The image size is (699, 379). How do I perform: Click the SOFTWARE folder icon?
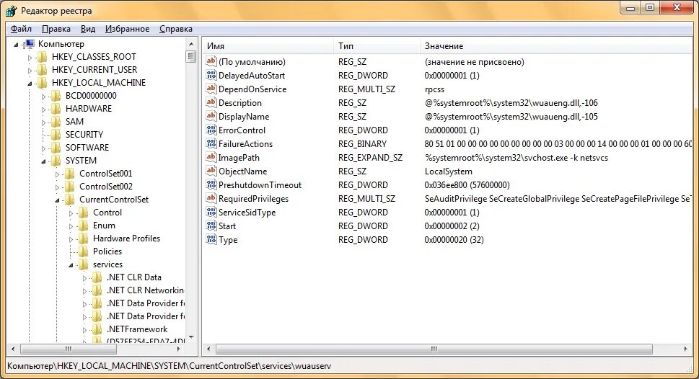[x=56, y=148]
